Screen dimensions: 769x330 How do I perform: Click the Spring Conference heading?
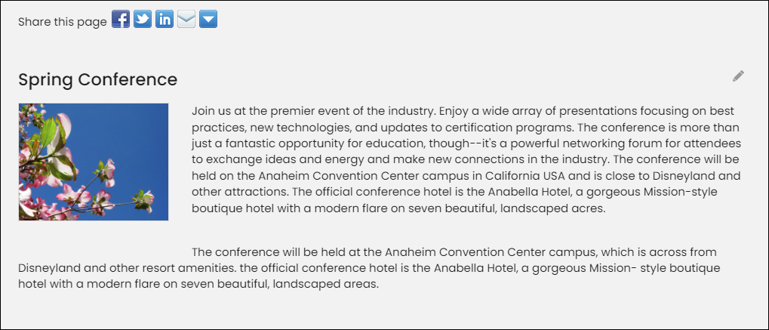(97, 79)
